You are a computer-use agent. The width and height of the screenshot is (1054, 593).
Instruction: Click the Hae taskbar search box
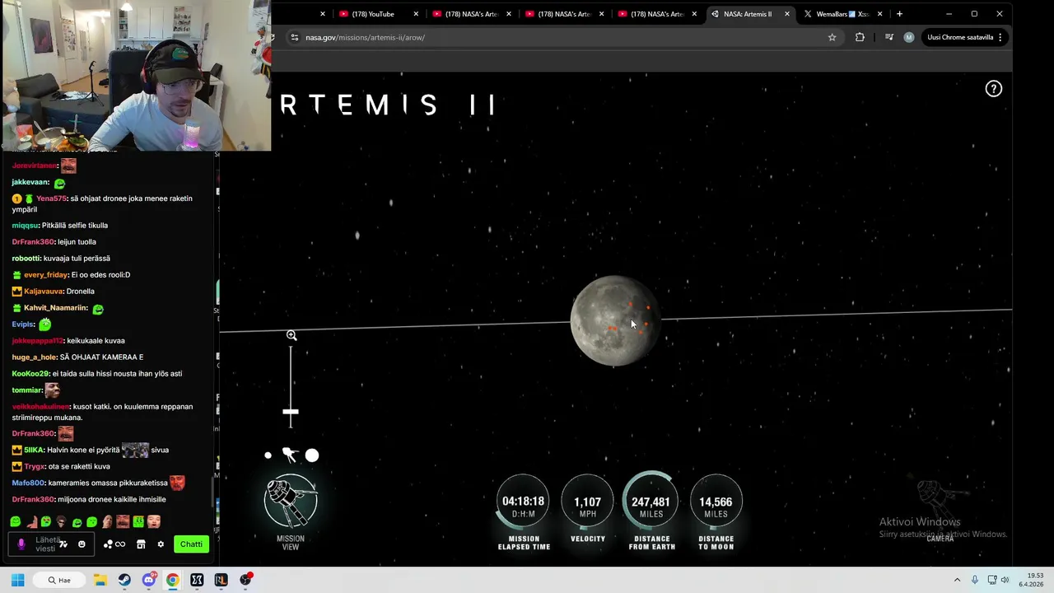(x=59, y=580)
